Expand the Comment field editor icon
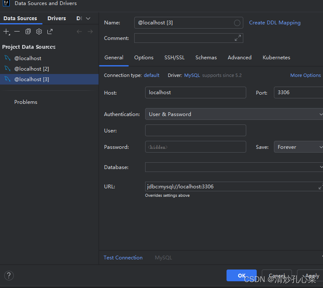This screenshot has width=323, height=288. pos(238,38)
